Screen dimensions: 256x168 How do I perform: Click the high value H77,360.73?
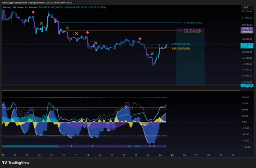click(57, 8)
